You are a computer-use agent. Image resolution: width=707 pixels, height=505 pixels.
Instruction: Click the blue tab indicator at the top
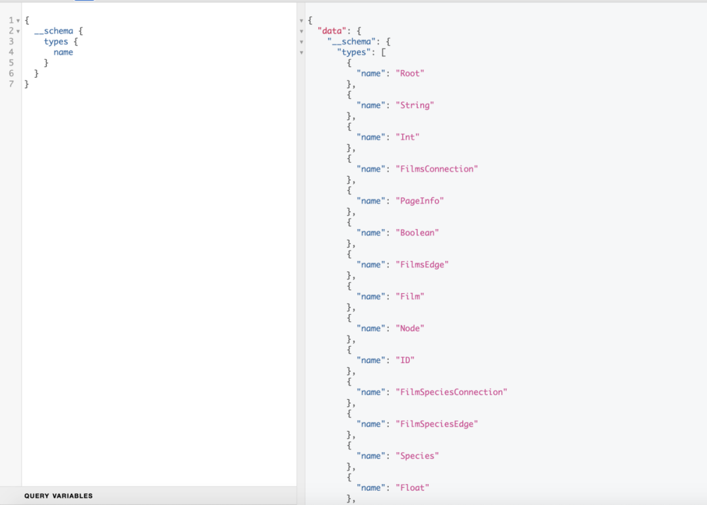[x=83, y=3]
